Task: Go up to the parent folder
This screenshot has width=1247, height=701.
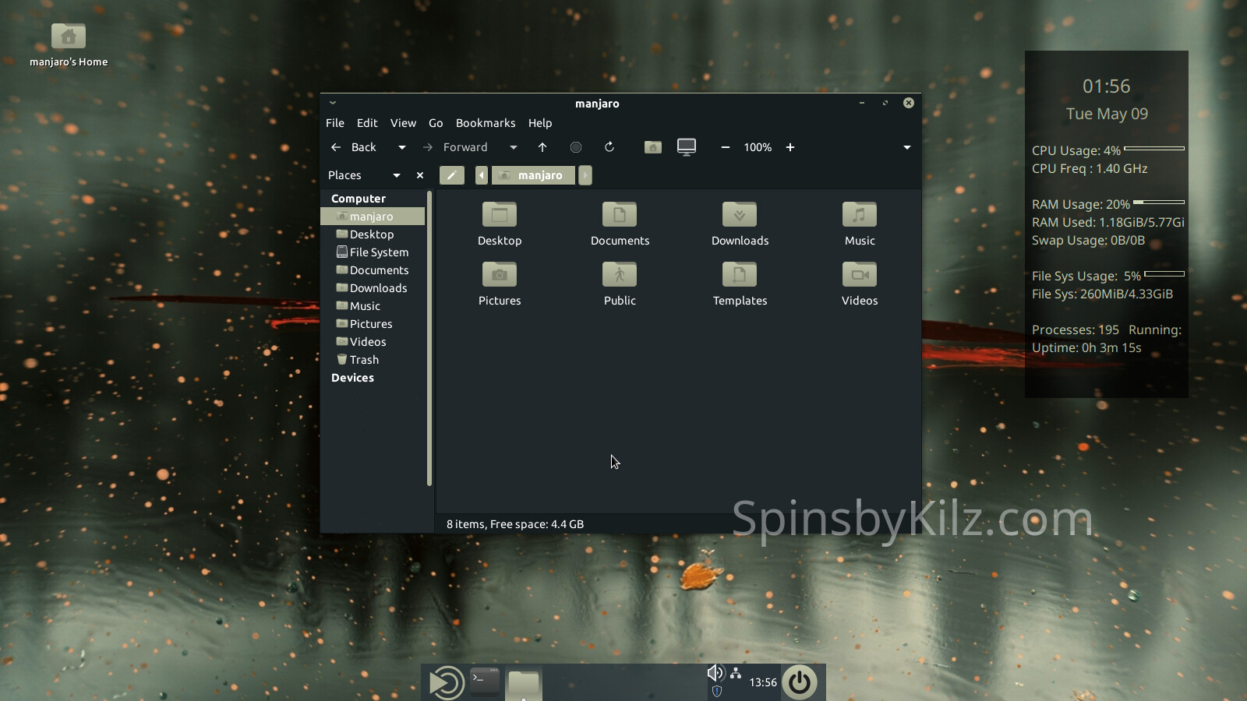Action: (542, 147)
